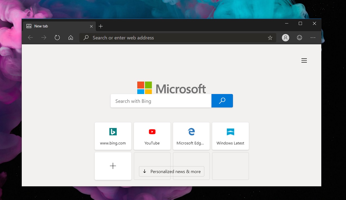This screenshot has width=346, height=200.
Task: Click the Bing search magnifier button
Action: [x=222, y=101]
